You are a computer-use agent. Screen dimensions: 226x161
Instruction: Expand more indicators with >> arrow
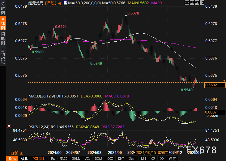162,159
